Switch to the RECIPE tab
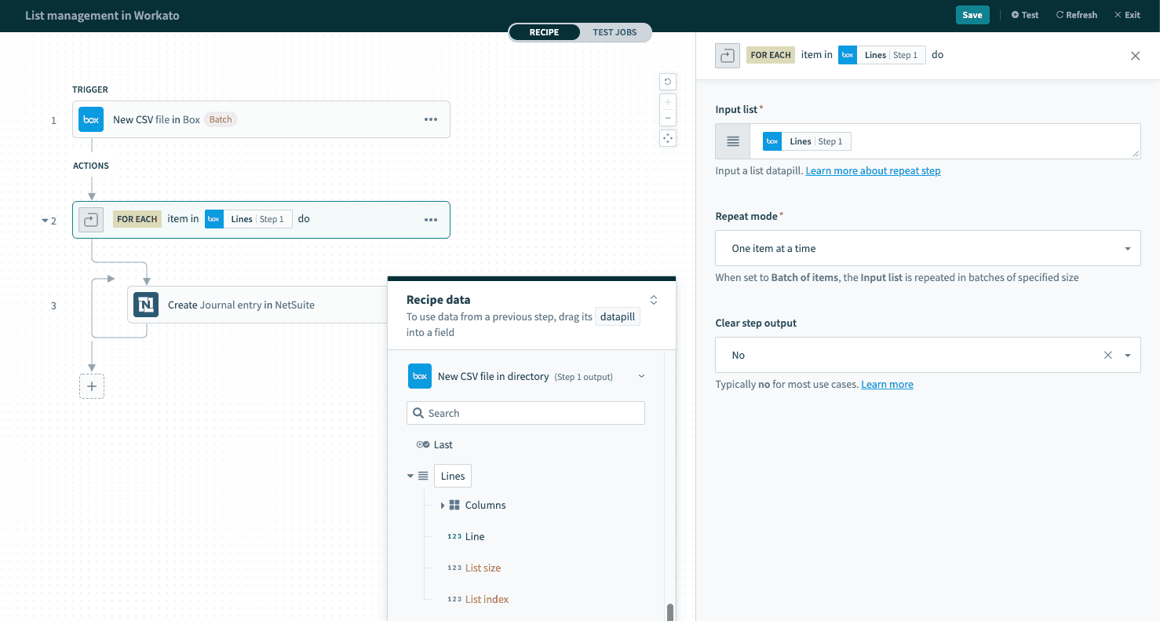 pyautogui.click(x=544, y=32)
